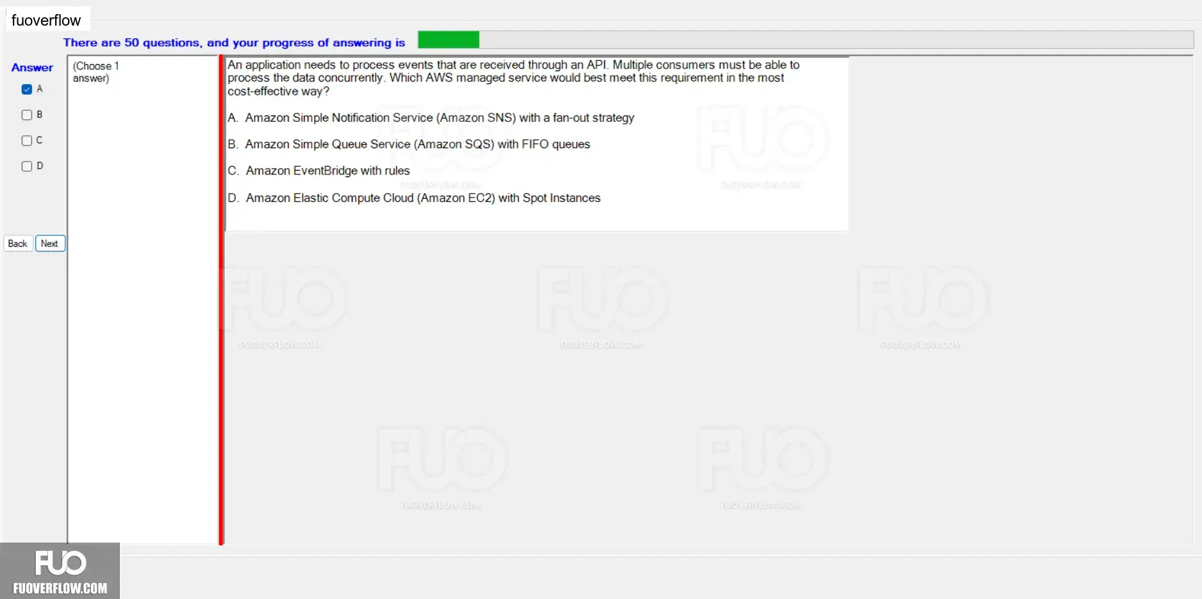Select option A text about Amazon SNS fan-out
The width and height of the screenshot is (1202, 599).
pyautogui.click(x=431, y=118)
